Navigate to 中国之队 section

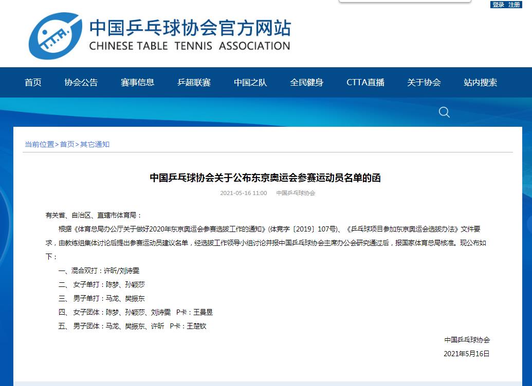250,82
